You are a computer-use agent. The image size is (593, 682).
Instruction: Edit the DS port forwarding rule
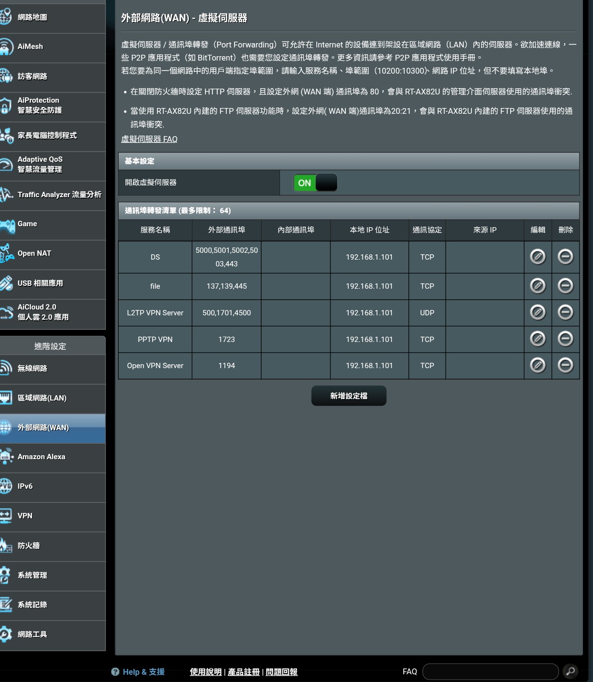(538, 257)
